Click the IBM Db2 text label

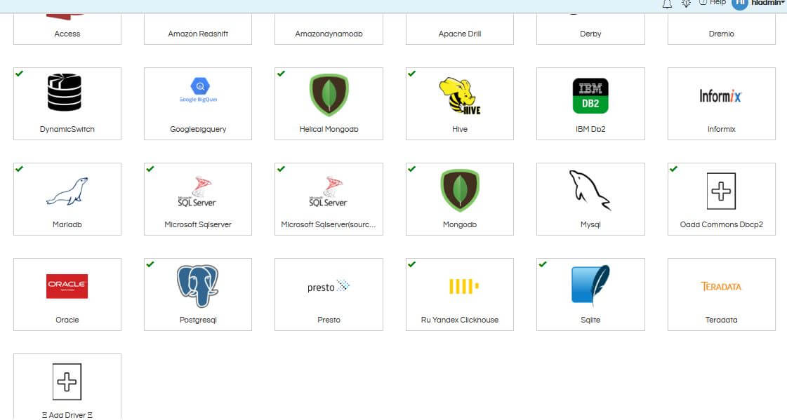[x=590, y=129]
